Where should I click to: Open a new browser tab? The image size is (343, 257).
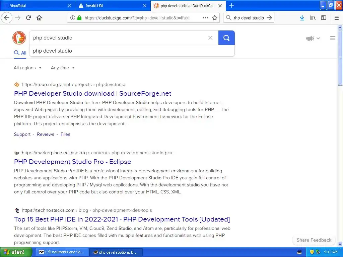click(231, 5)
